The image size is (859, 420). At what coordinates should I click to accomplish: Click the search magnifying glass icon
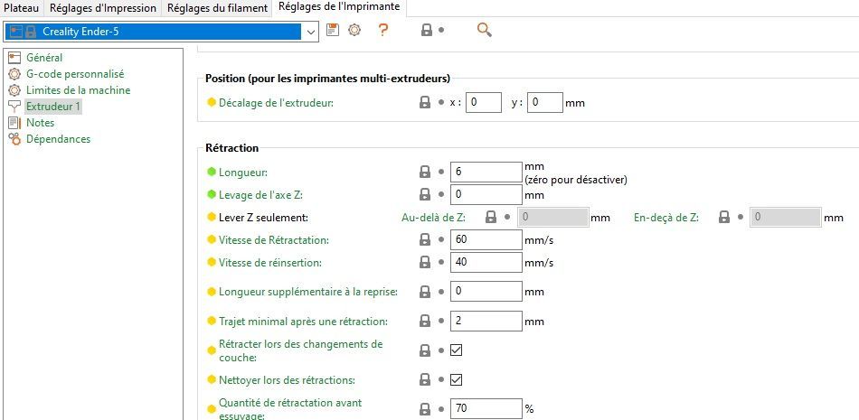[485, 30]
